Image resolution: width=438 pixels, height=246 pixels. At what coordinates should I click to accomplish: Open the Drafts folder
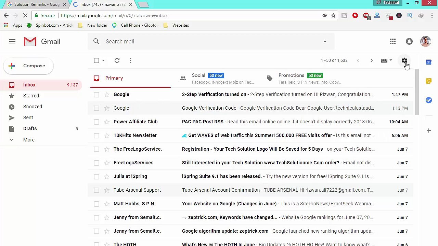tap(41, 128)
